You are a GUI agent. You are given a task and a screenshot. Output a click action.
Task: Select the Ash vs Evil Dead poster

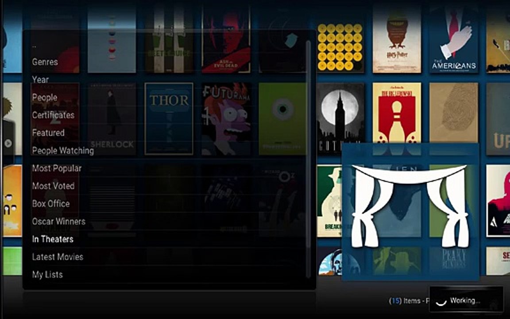pyautogui.click(x=226, y=39)
